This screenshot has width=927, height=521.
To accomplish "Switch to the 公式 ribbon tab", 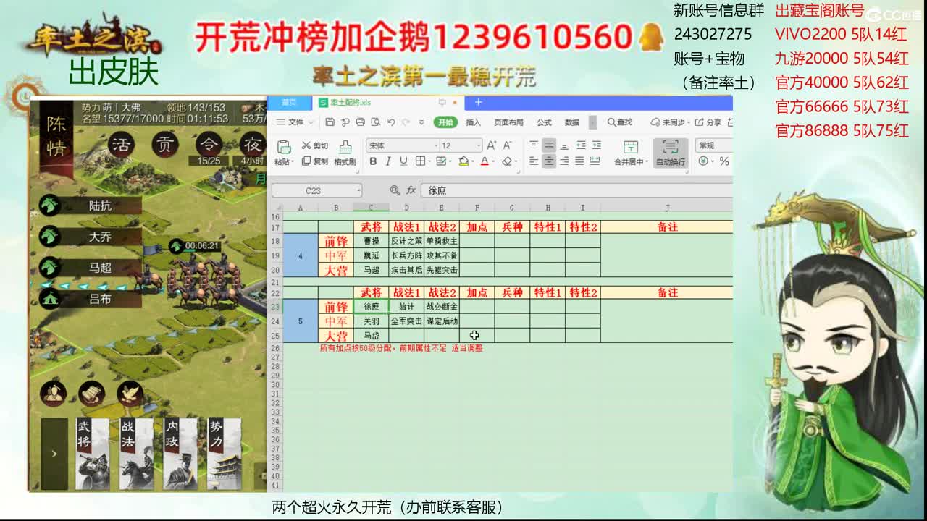I will (544, 122).
